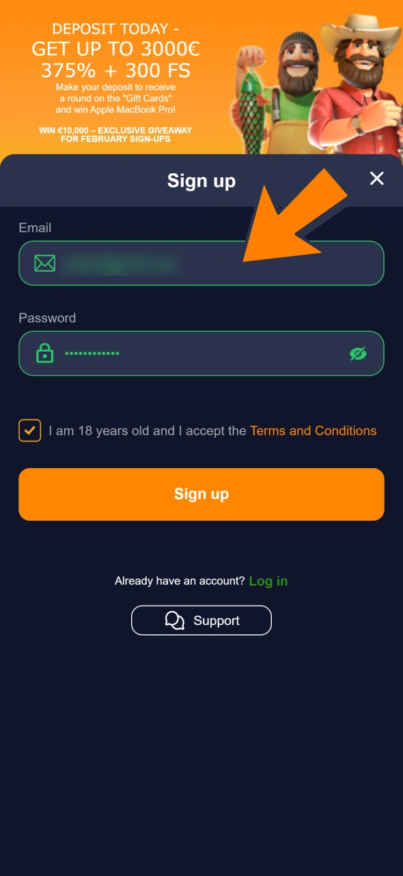Click the Sign up modal title
This screenshot has height=876, width=403.
click(x=201, y=180)
